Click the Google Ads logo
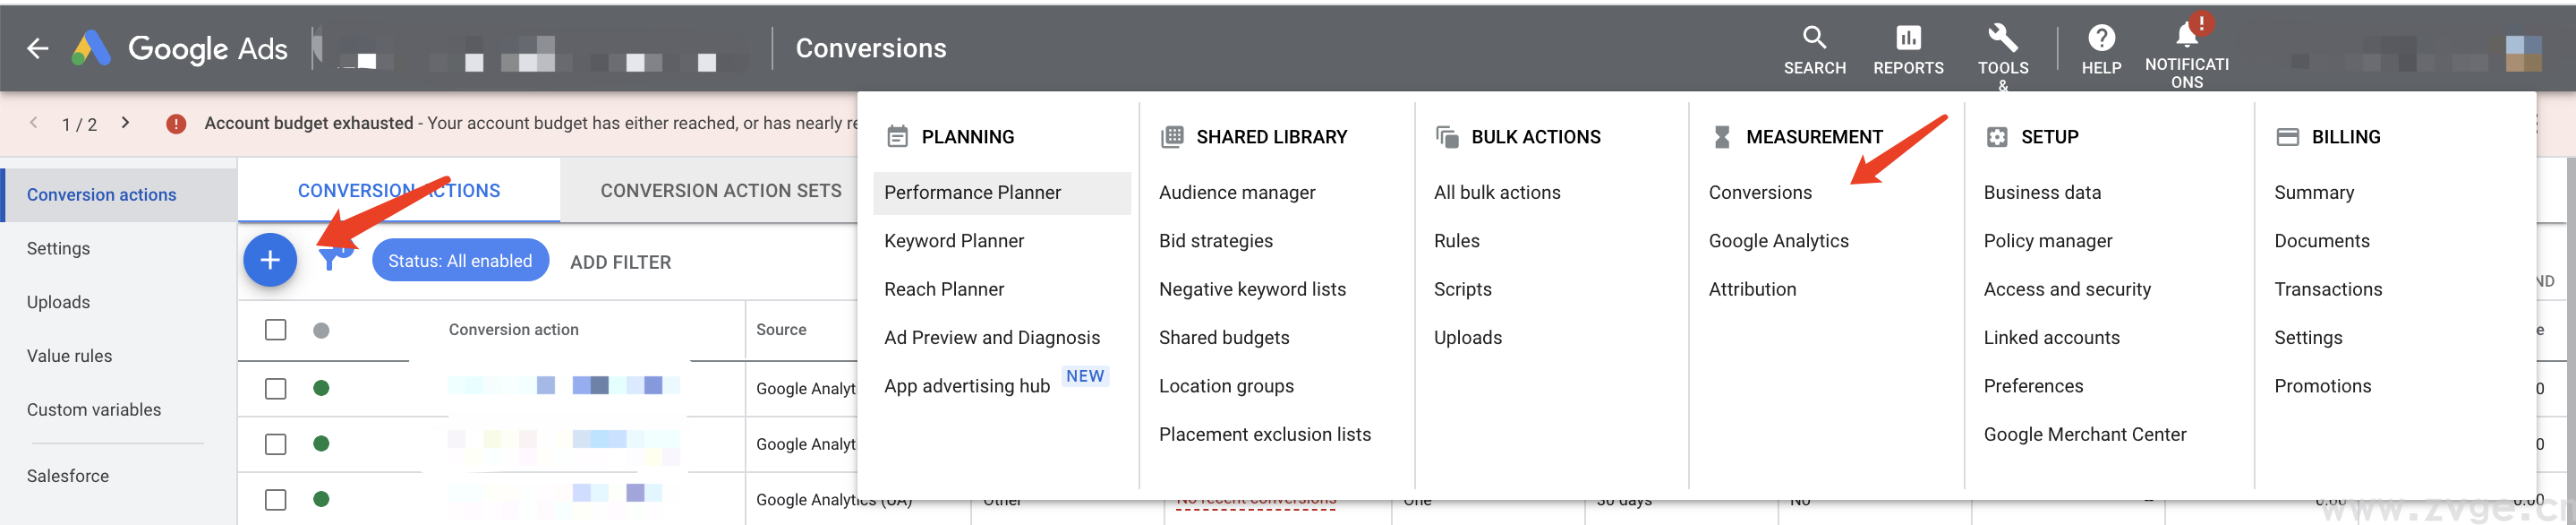 coord(92,48)
